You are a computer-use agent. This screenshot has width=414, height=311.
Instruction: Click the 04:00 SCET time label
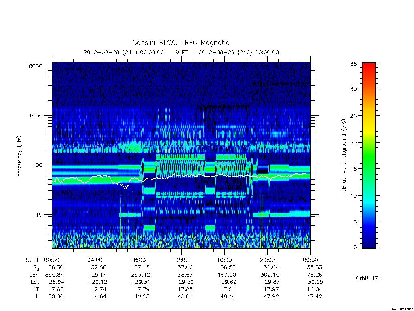pyautogui.click(x=95, y=260)
